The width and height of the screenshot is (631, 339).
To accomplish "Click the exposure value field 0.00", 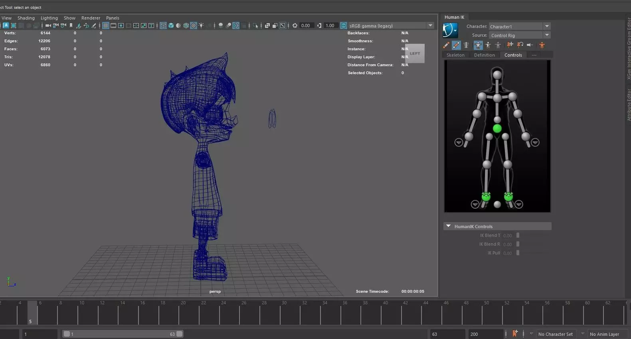I will [307, 26].
